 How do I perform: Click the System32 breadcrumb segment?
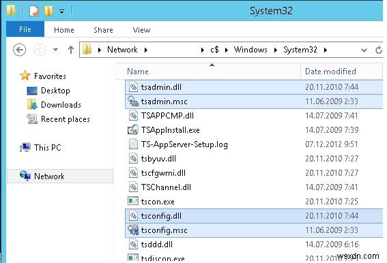[300, 50]
